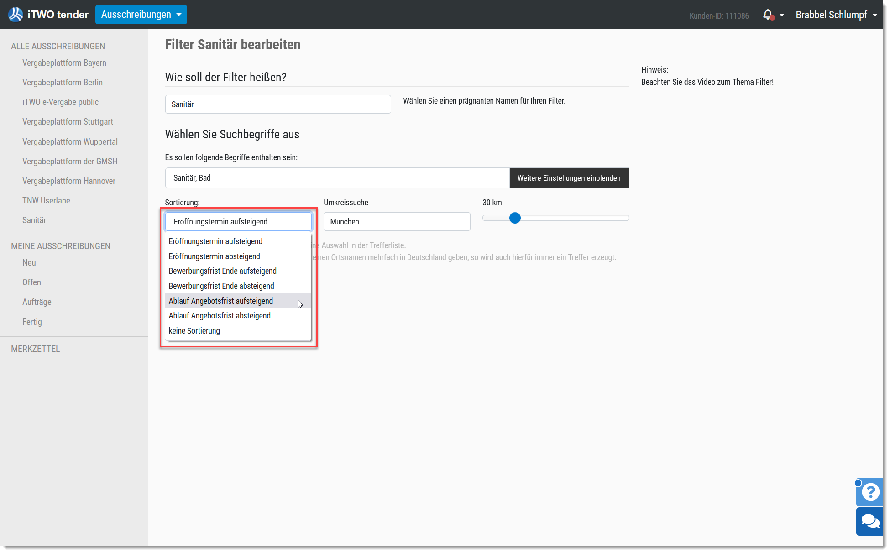Open MERKZETTEL section
The width and height of the screenshot is (890, 553).
pos(36,349)
